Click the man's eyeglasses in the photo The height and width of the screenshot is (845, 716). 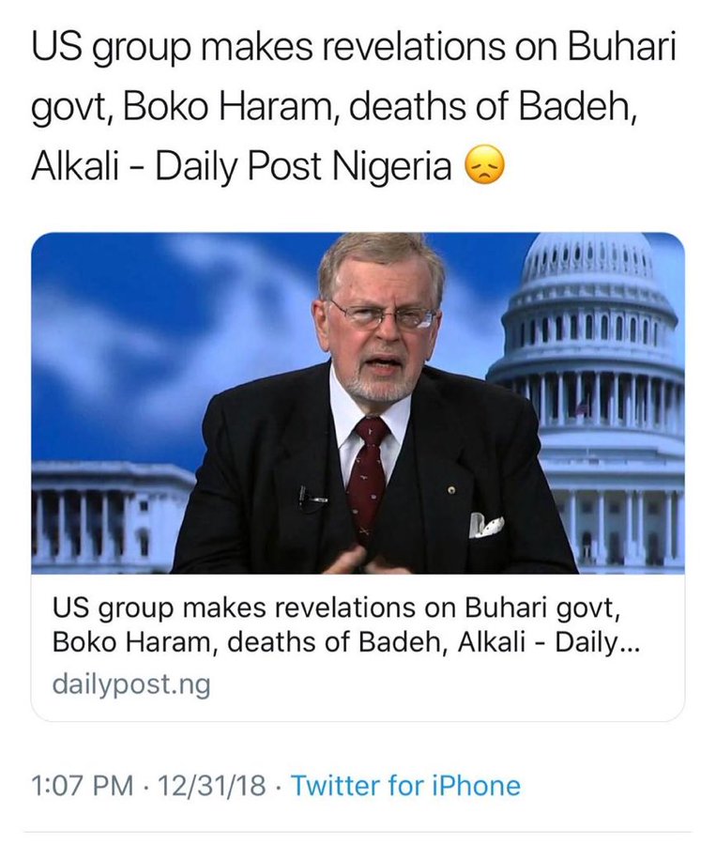point(383,315)
